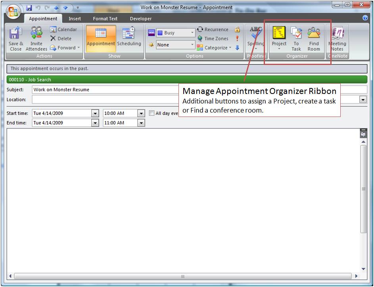The height and width of the screenshot is (287, 374).
Task: Switch to the Insert tab
Action: pos(75,19)
